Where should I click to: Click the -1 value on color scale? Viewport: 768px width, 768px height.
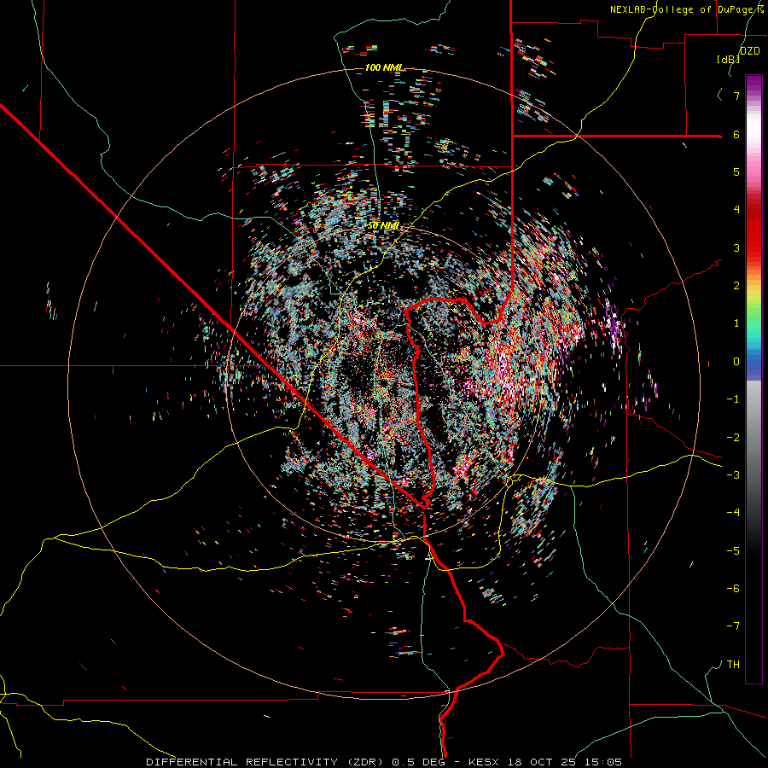(733, 399)
